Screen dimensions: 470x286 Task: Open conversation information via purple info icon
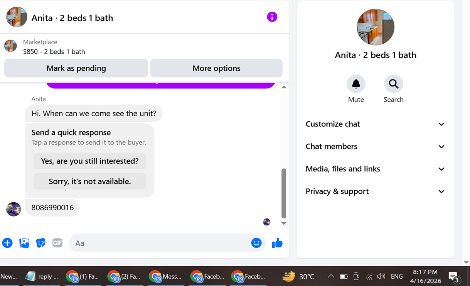pos(272,17)
